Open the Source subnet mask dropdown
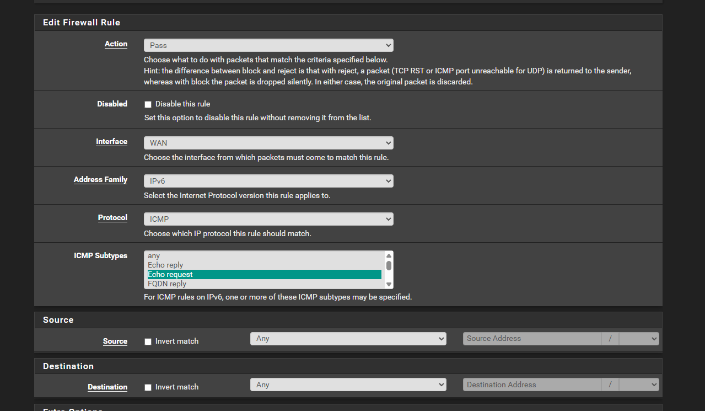This screenshot has height=411, width=705. (x=639, y=338)
